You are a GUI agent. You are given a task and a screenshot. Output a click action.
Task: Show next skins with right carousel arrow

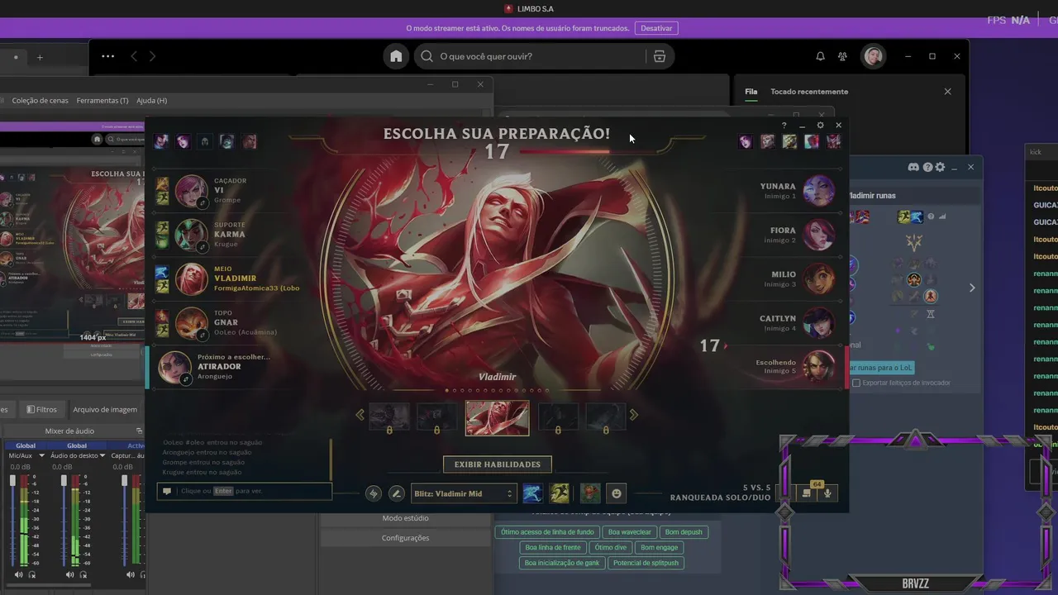tap(634, 415)
